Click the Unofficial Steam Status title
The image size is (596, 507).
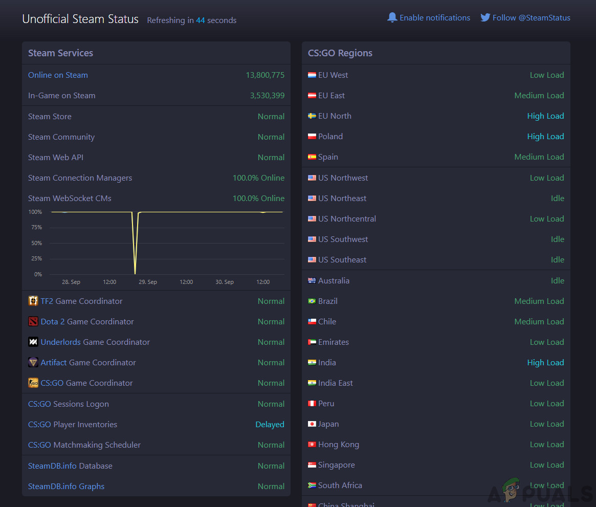pyautogui.click(x=80, y=19)
